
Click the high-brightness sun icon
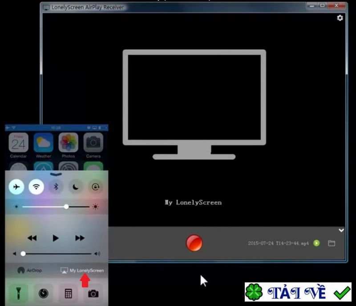coord(95,207)
